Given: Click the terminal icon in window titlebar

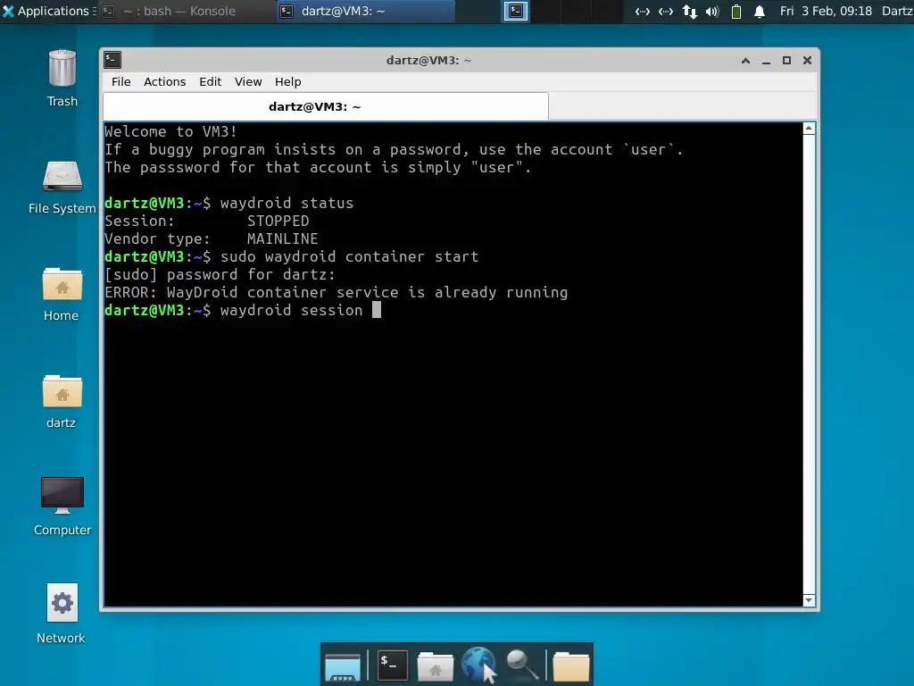Looking at the screenshot, I should point(112,60).
